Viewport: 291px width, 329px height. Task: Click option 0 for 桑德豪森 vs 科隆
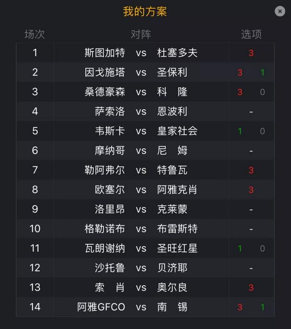(x=262, y=92)
